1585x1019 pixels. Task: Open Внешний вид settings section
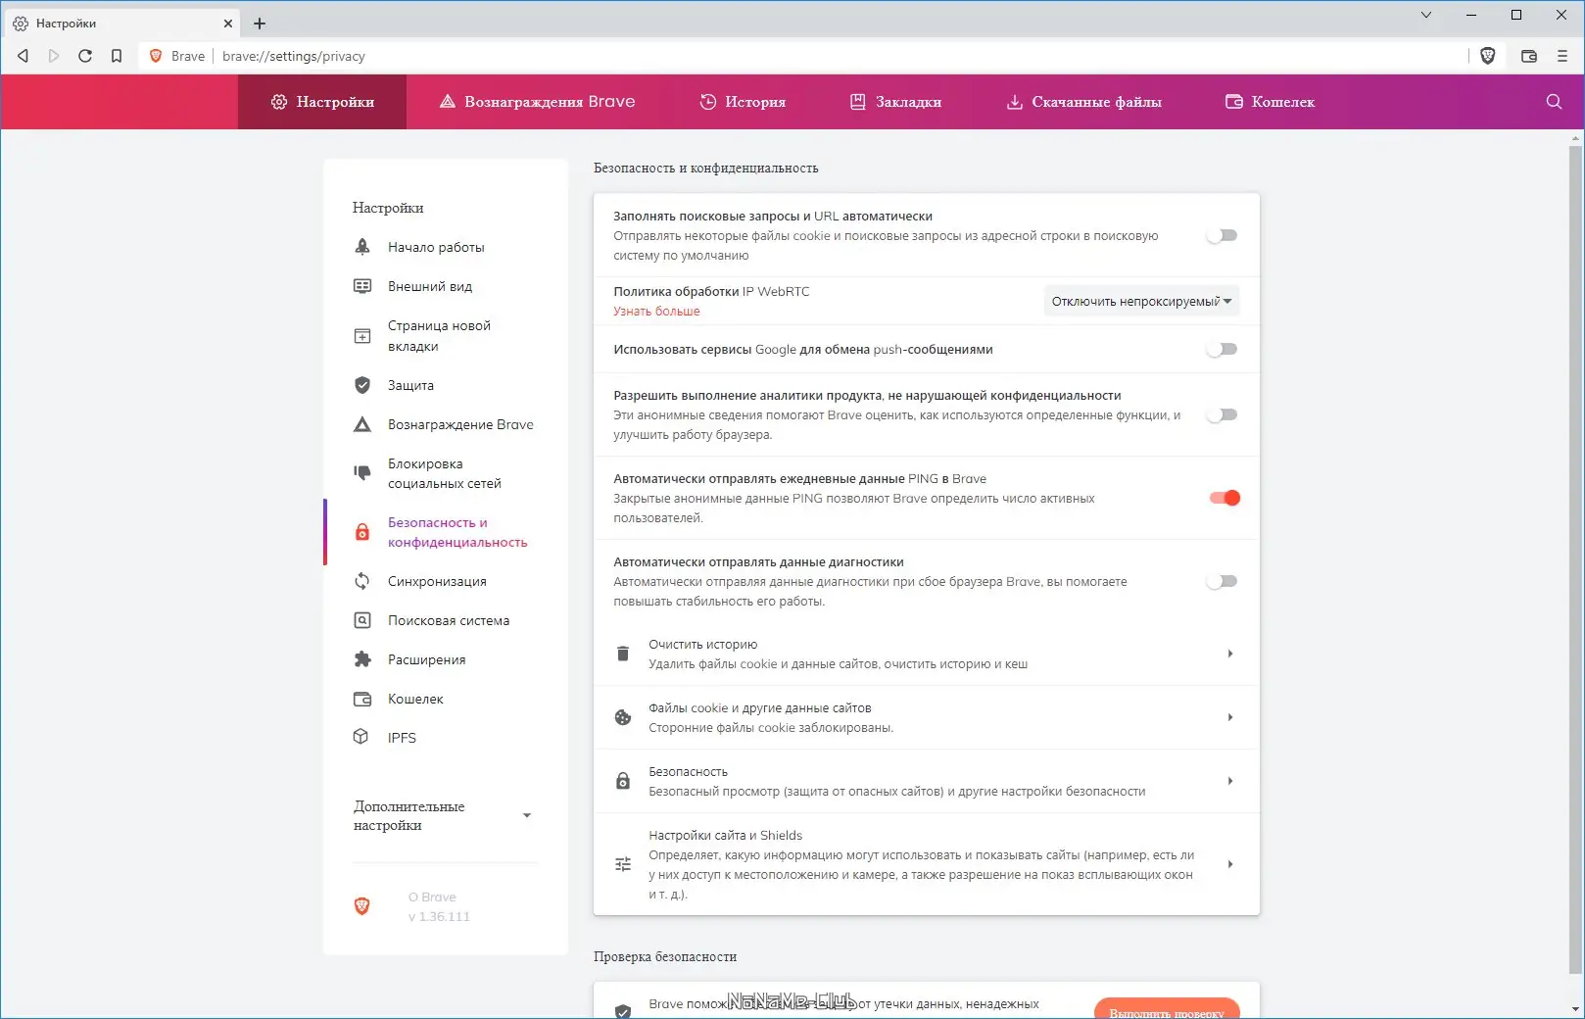coord(430,286)
